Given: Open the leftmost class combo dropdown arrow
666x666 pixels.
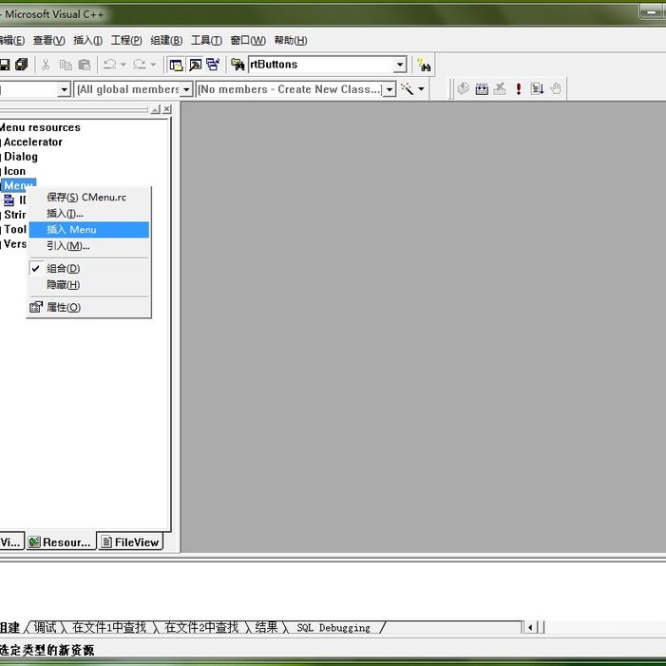Looking at the screenshot, I should coord(64,89).
